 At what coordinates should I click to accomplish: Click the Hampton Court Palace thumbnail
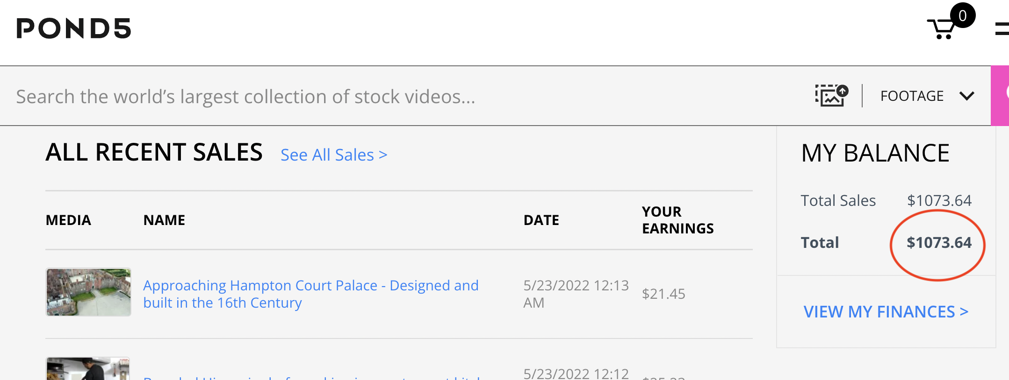pyautogui.click(x=88, y=292)
